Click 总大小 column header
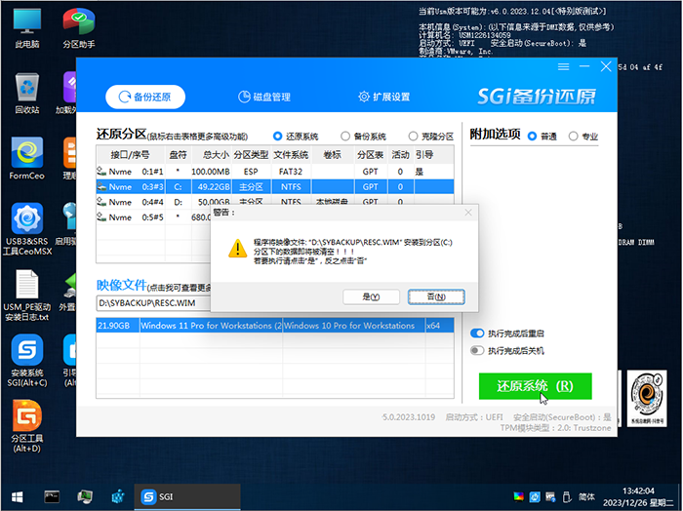The height and width of the screenshot is (511, 683). click(216, 154)
